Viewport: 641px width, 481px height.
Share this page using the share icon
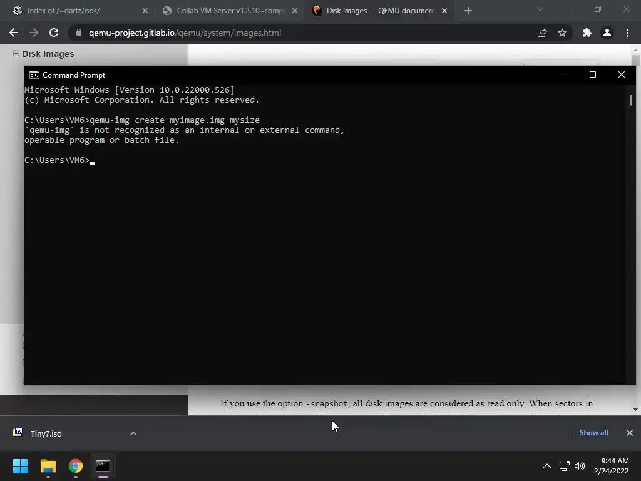click(542, 33)
